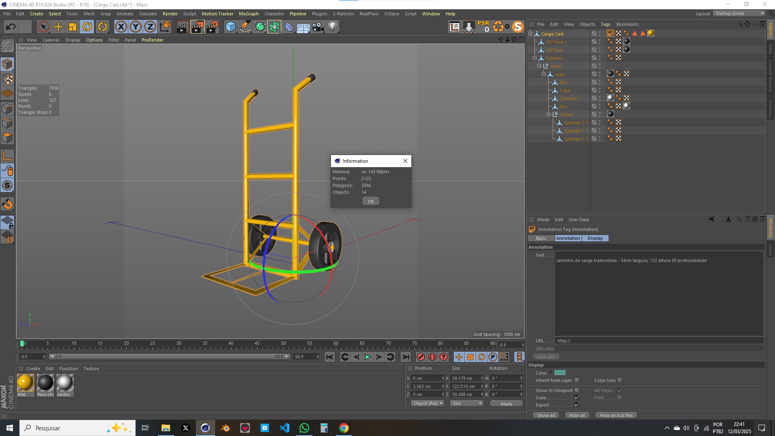
Task: Go to start of animation
Action: [x=330, y=357]
